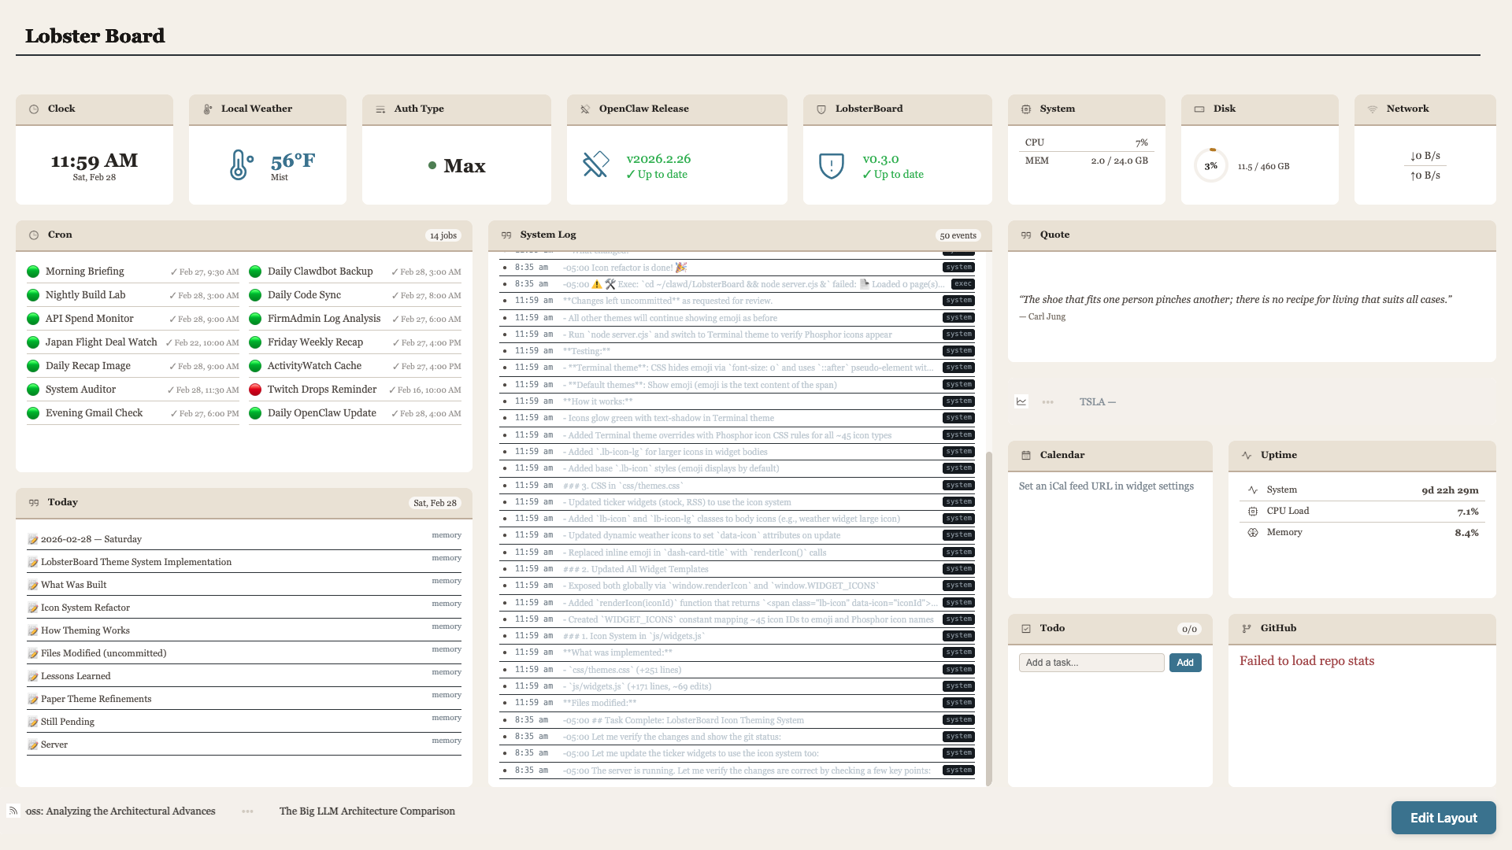Click the stock chart icon beside TSLA
This screenshot has width=1512, height=850.
coord(1021,401)
